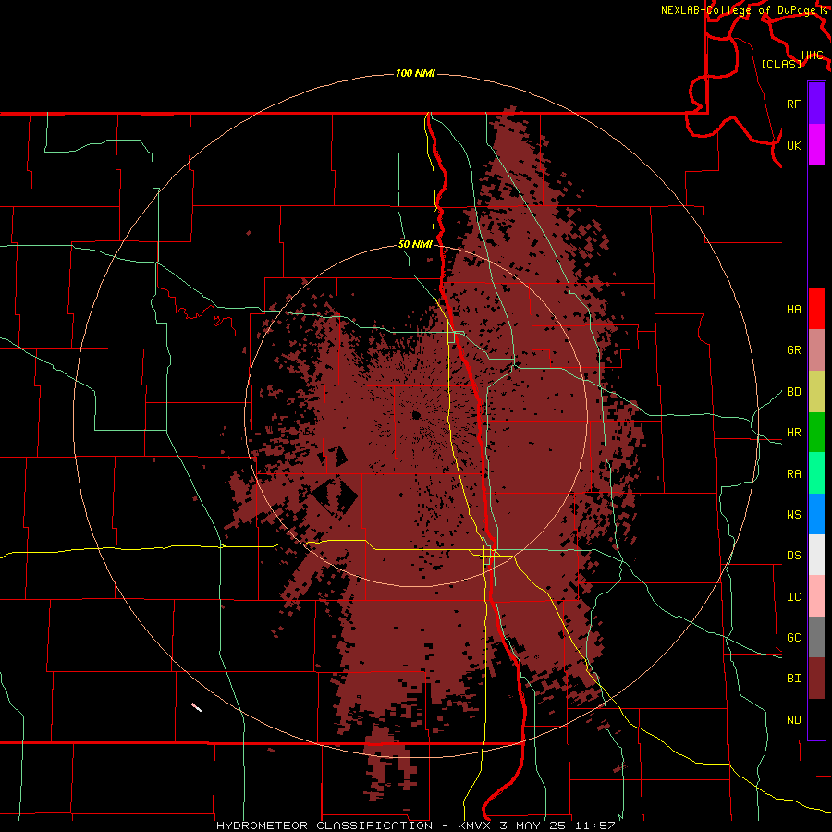Select the WS blue legend swatch
This screenshot has width=832, height=832.
click(x=816, y=514)
